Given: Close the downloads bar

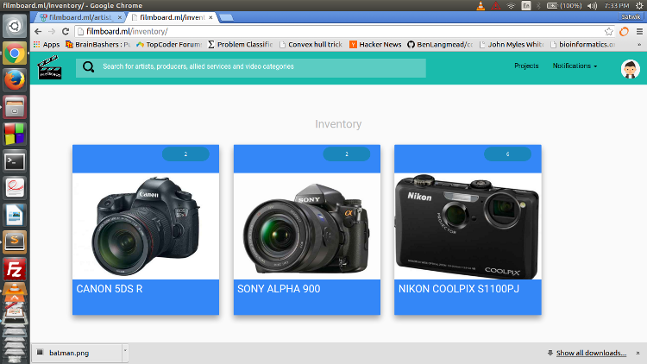Looking at the screenshot, I should click(x=638, y=353).
